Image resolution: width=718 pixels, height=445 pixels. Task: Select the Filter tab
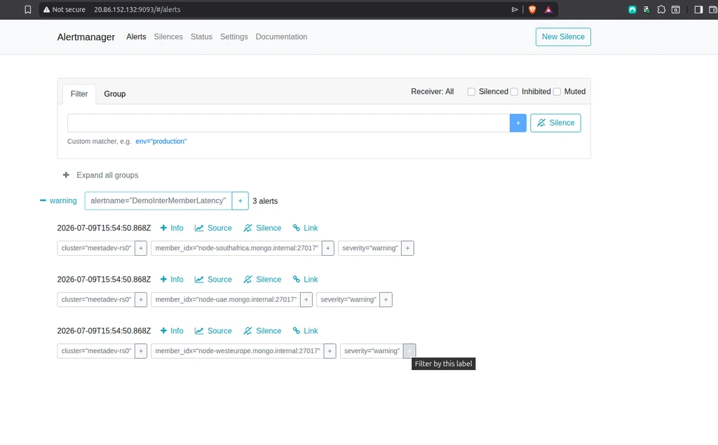click(79, 94)
